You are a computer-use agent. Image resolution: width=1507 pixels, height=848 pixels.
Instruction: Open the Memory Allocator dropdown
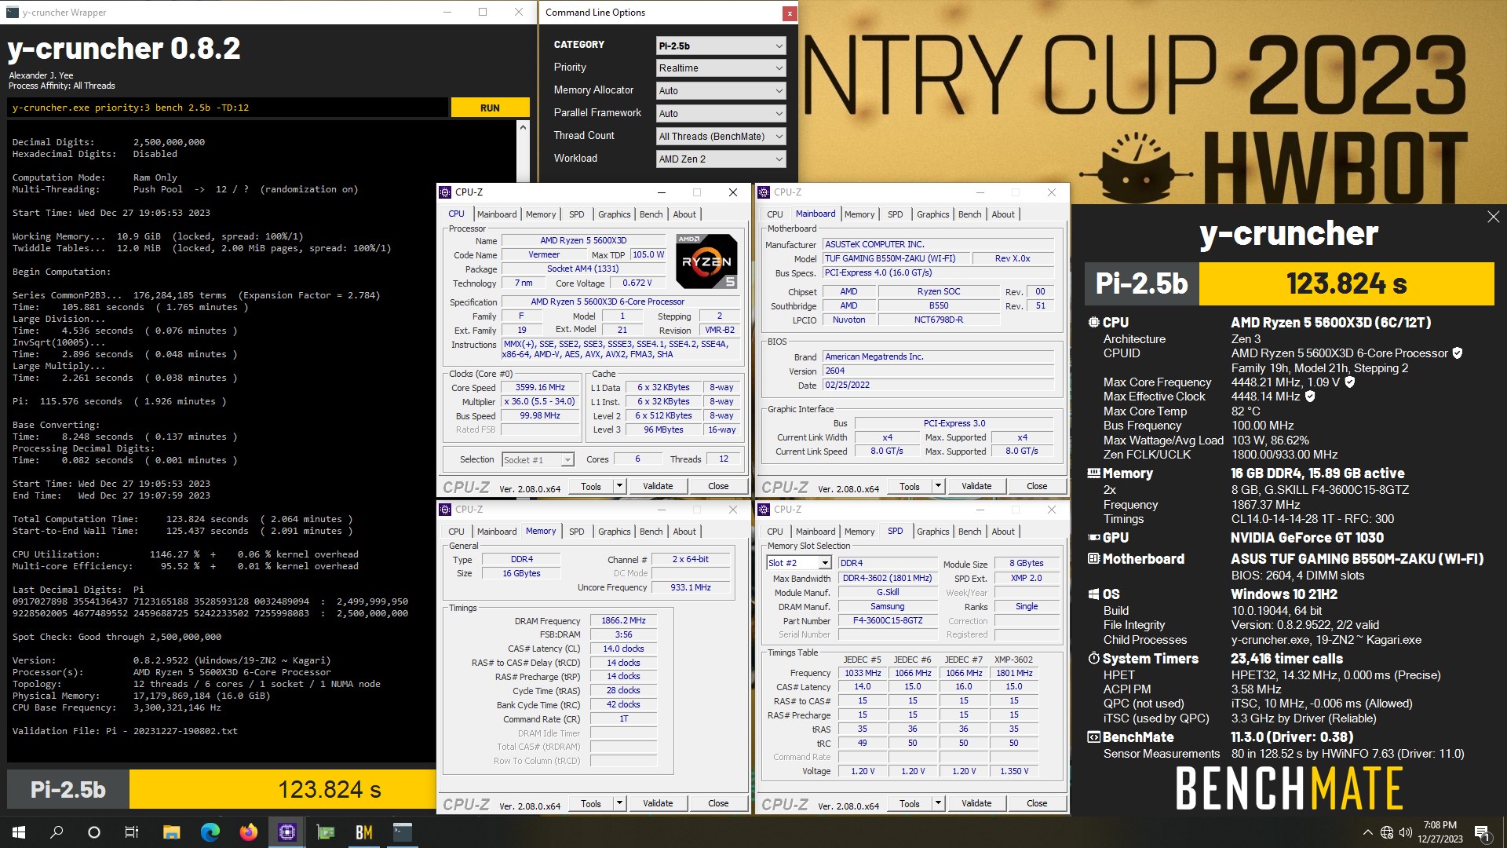[721, 91]
